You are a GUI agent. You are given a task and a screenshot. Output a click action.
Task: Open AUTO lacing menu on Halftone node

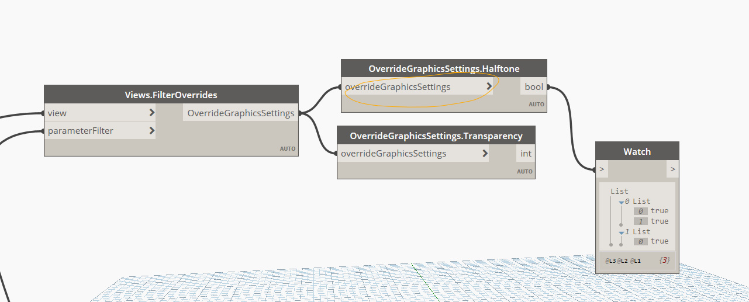(536, 105)
